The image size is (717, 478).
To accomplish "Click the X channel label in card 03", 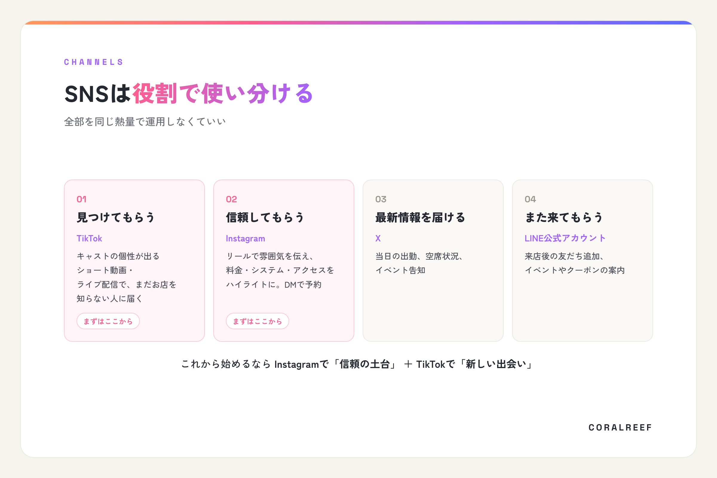I will pyautogui.click(x=378, y=238).
